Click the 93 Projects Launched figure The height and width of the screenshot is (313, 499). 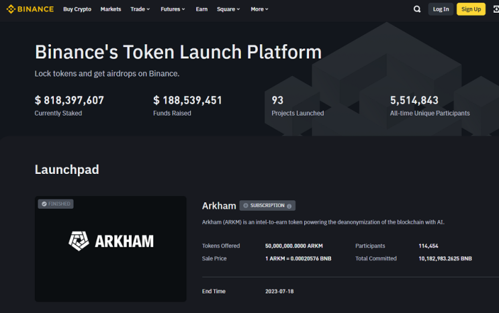[277, 100]
